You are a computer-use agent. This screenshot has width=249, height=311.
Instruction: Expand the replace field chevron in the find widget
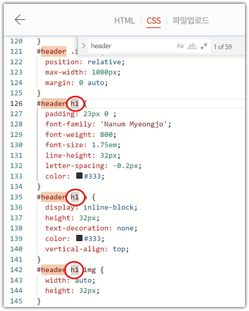(x=84, y=46)
